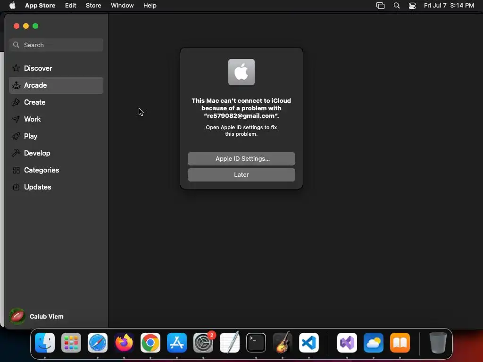
Task: Open TextEdit from the Dock
Action: (230, 342)
